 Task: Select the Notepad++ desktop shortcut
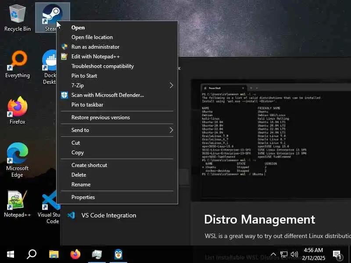click(17, 203)
